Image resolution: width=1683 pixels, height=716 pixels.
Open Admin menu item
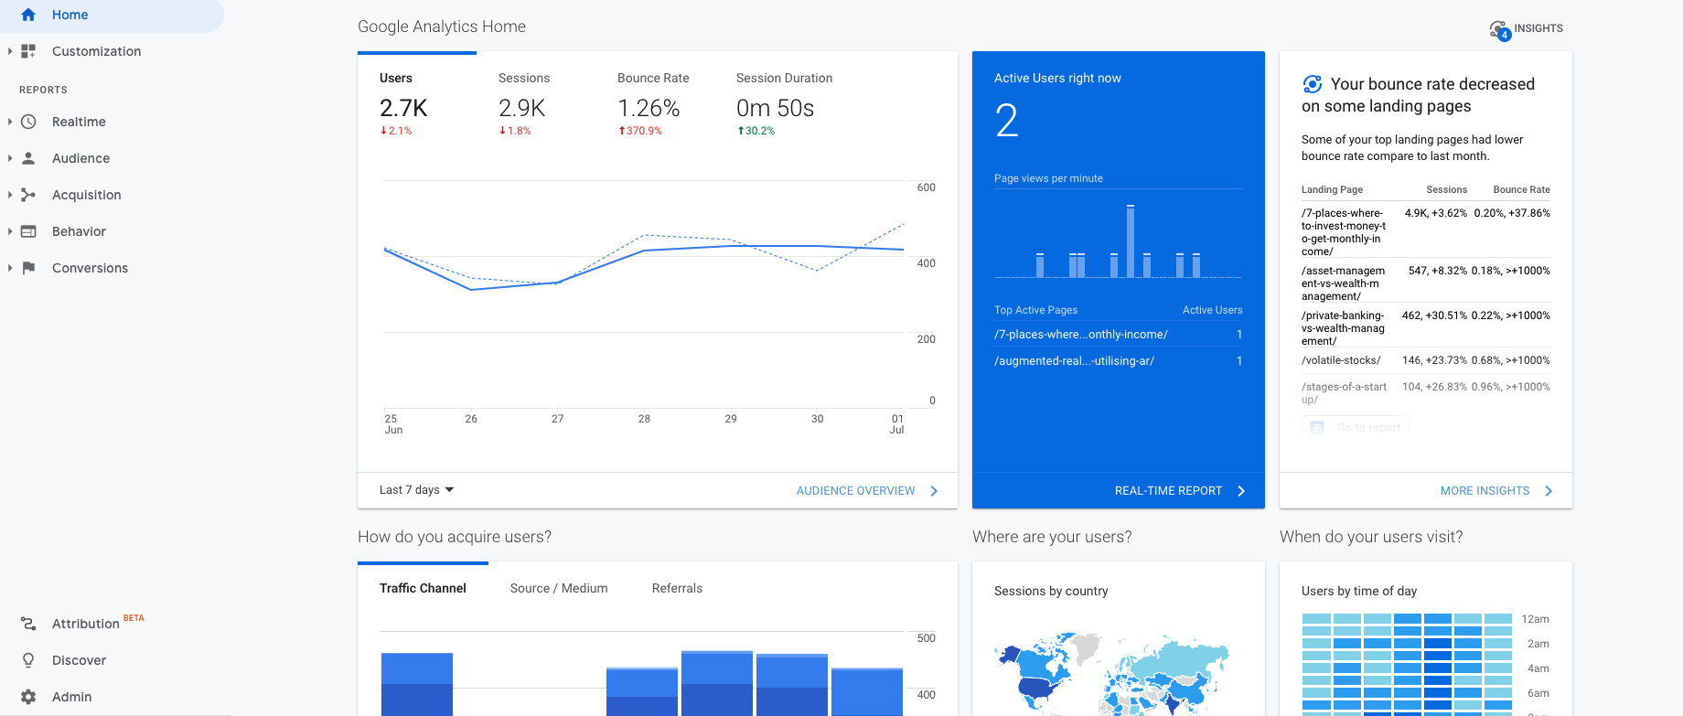click(x=71, y=697)
